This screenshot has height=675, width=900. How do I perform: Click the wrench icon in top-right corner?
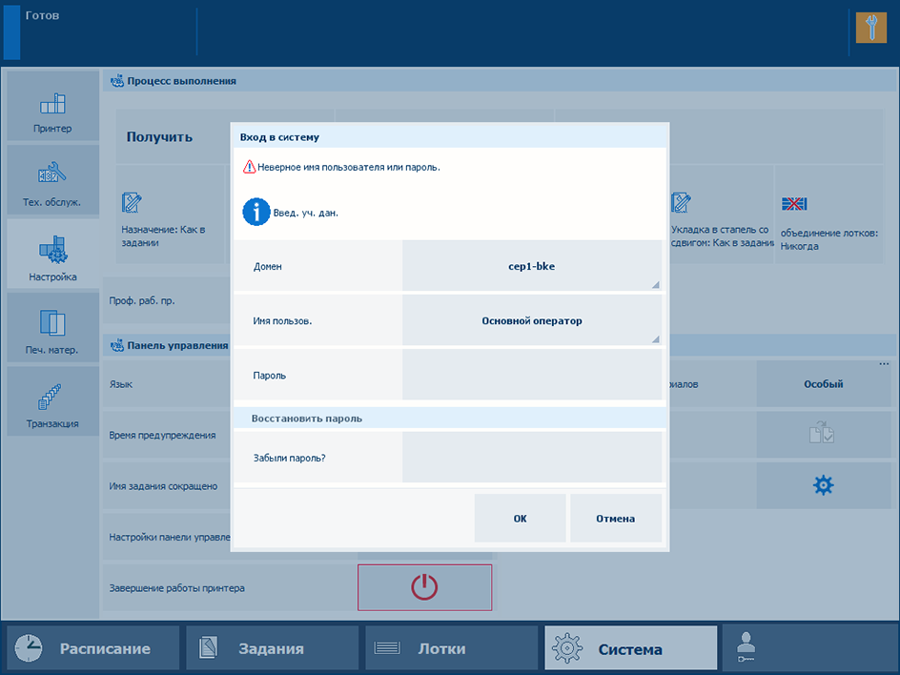[x=871, y=27]
